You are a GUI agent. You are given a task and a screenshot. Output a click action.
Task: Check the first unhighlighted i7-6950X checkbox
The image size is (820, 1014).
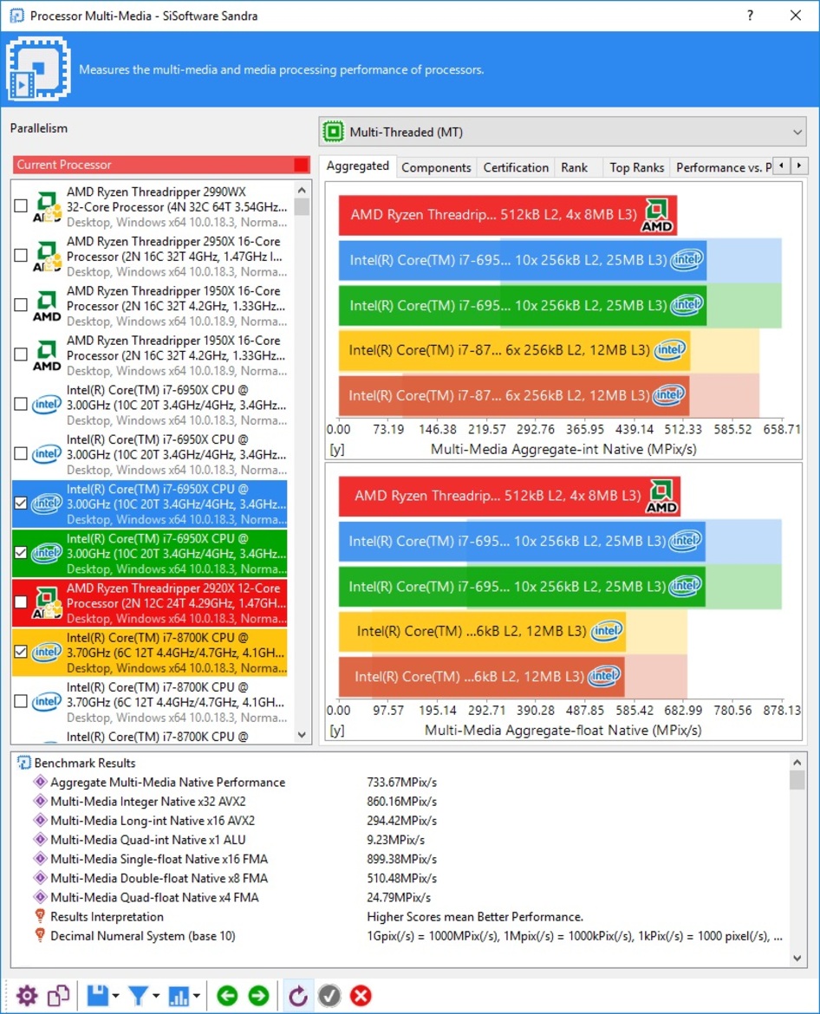[x=21, y=404]
